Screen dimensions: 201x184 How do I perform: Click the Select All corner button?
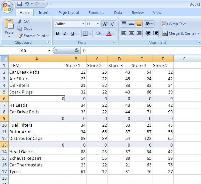coord(4,59)
